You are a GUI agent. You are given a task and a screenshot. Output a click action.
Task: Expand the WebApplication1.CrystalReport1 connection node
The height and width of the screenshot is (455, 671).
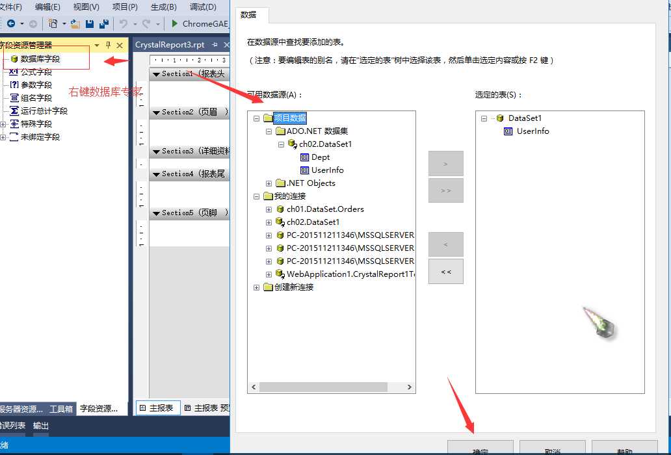269,274
